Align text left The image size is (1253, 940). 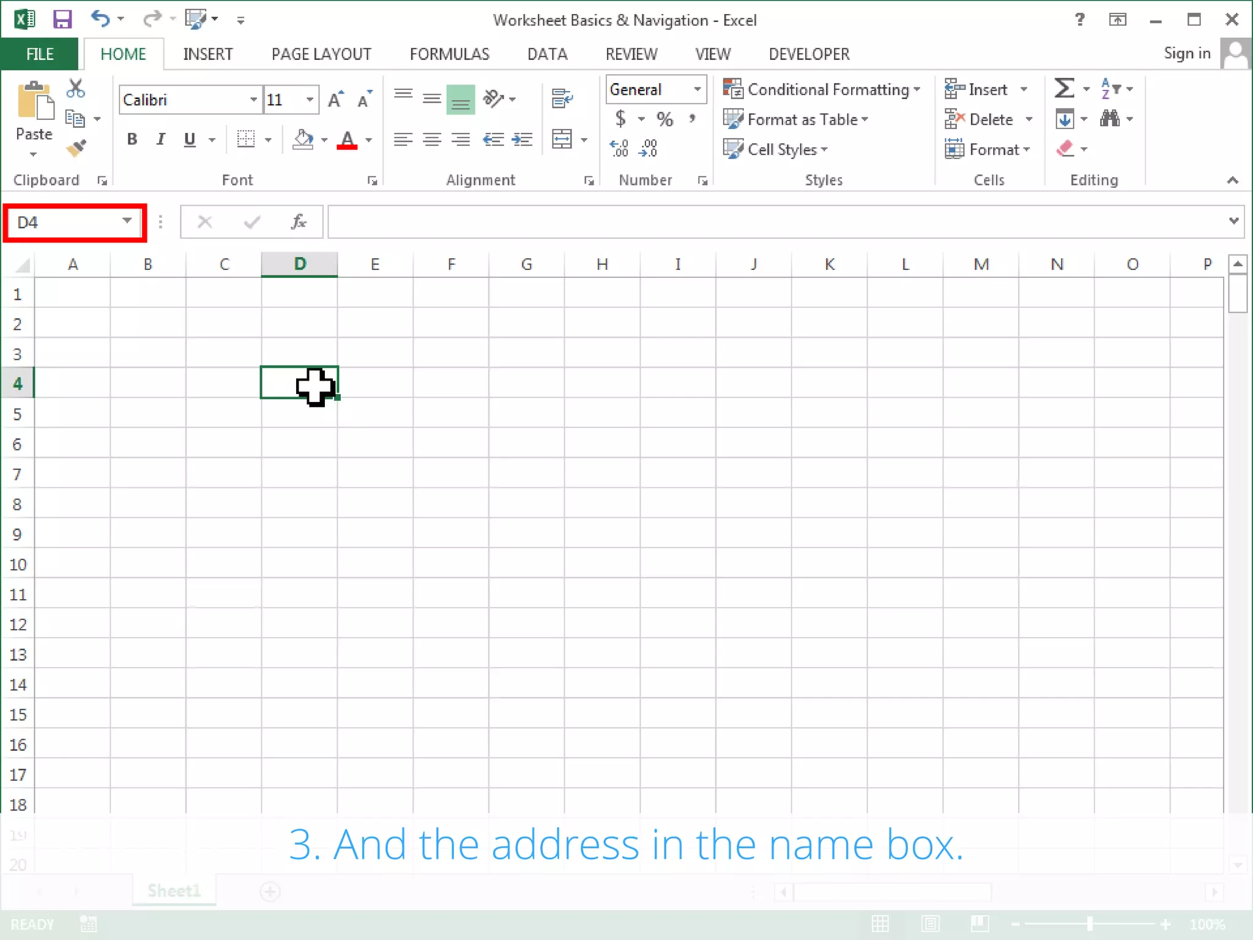click(x=403, y=140)
